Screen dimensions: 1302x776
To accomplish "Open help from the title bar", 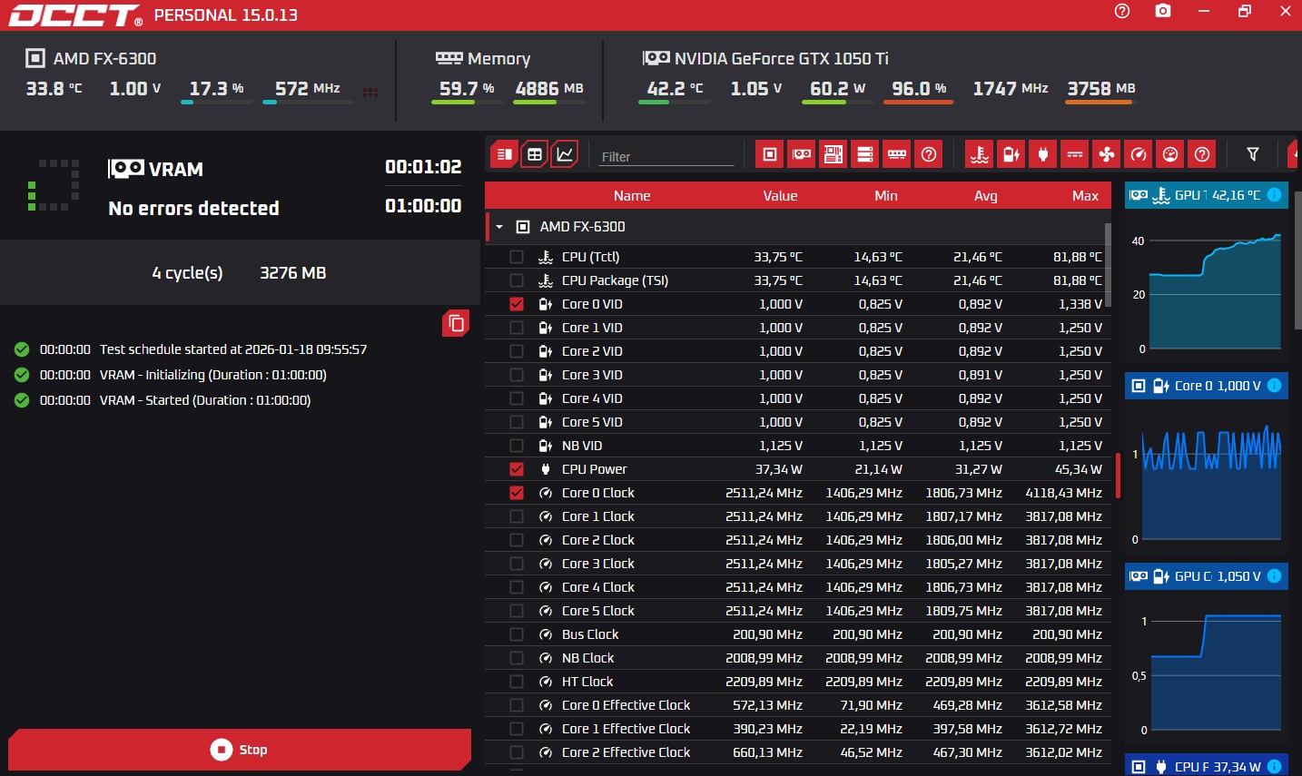I will [x=1122, y=11].
